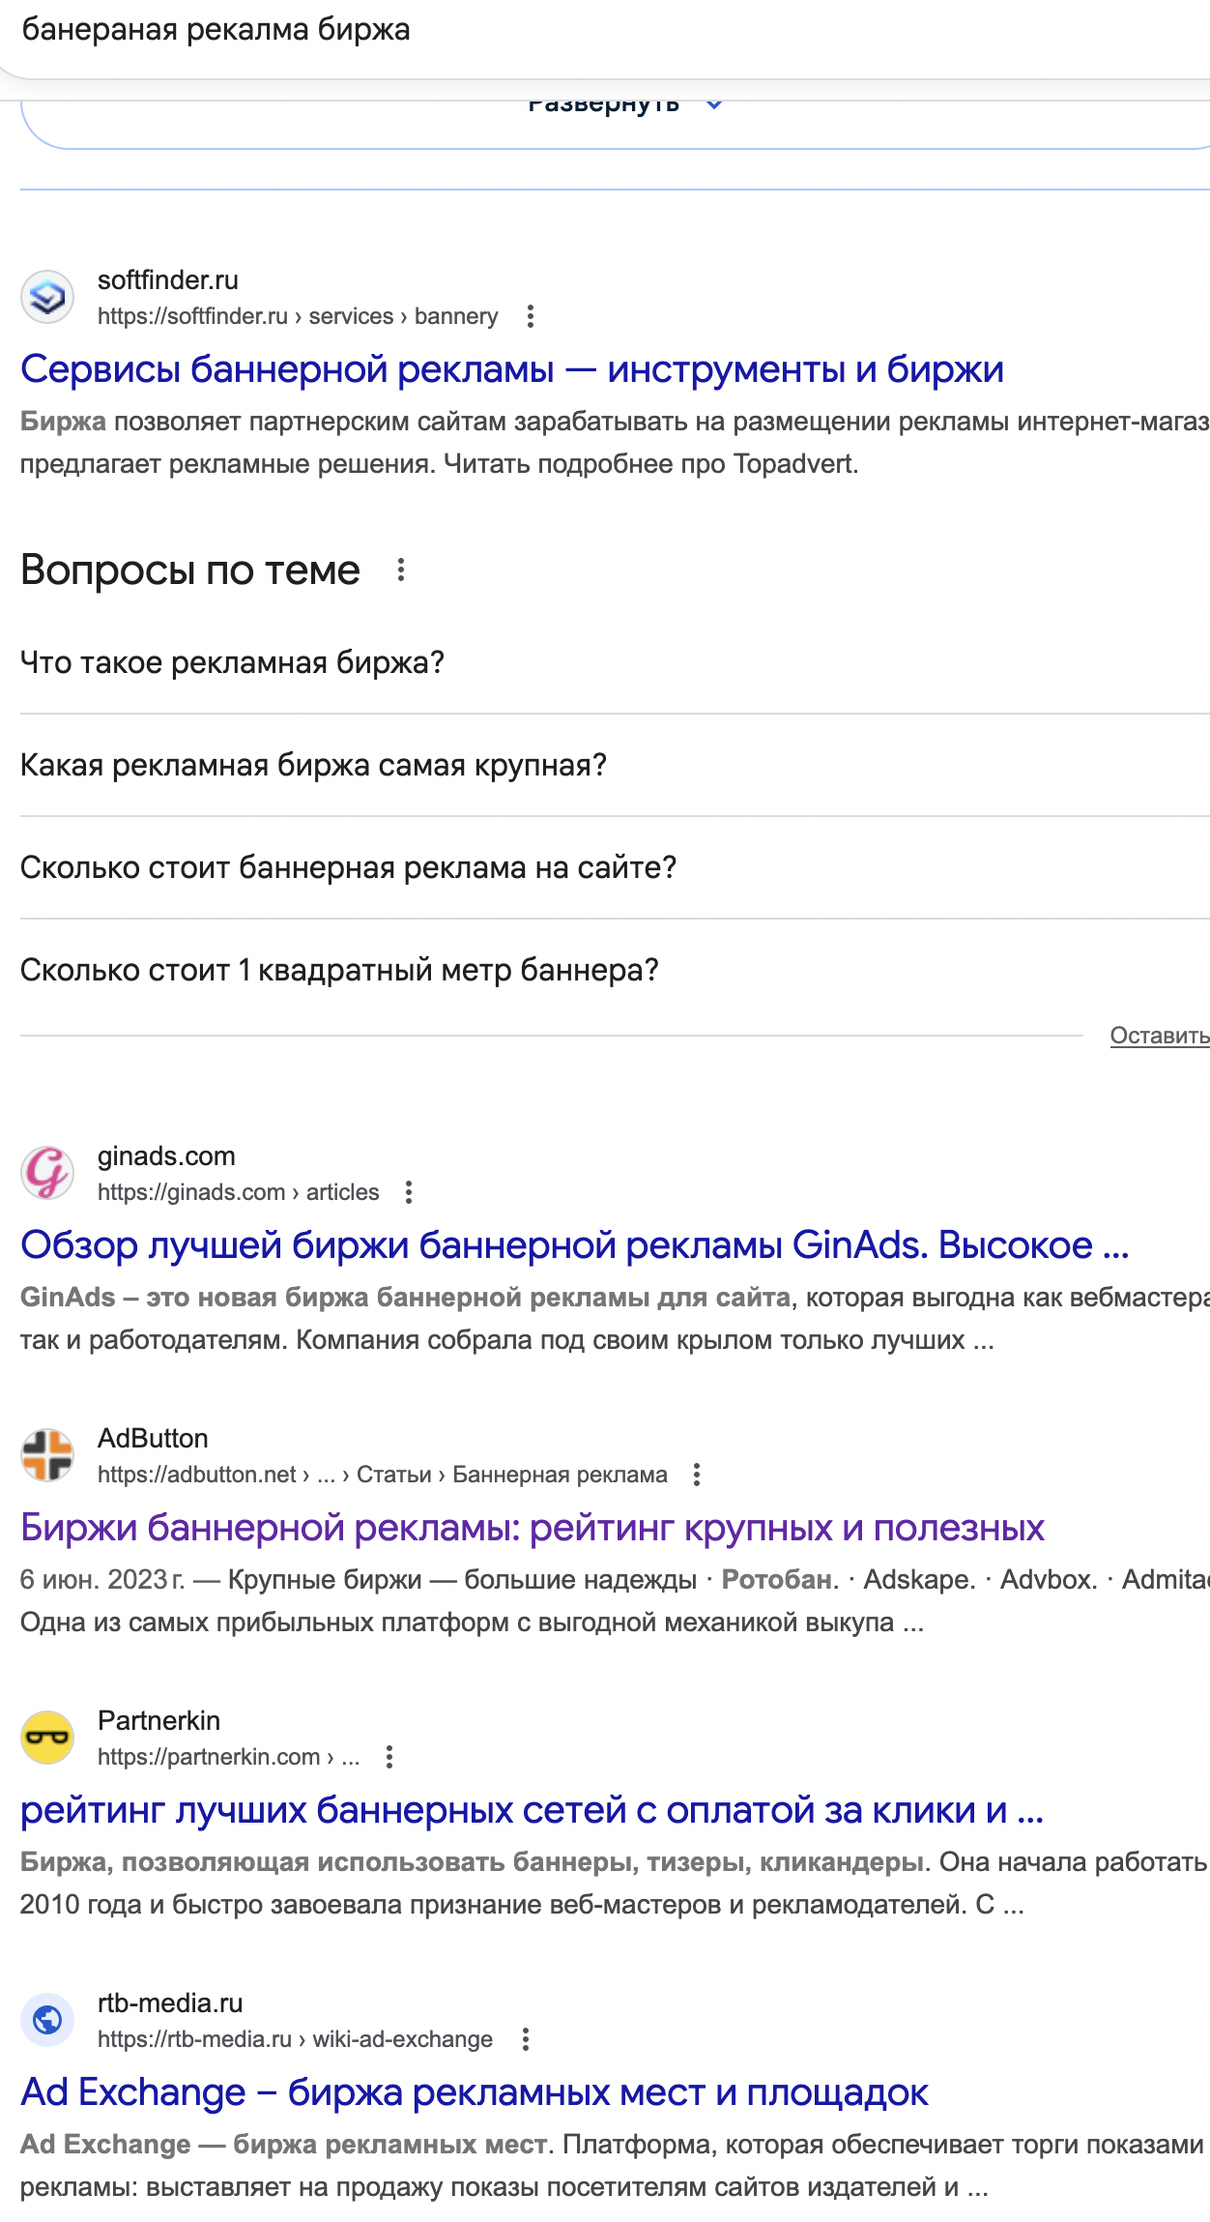The width and height of the screenshot is (1210, 2222).
Task: Open 'Биржи баннерной рекламы: рейтинг' result link
Action: coord(532,1528)
